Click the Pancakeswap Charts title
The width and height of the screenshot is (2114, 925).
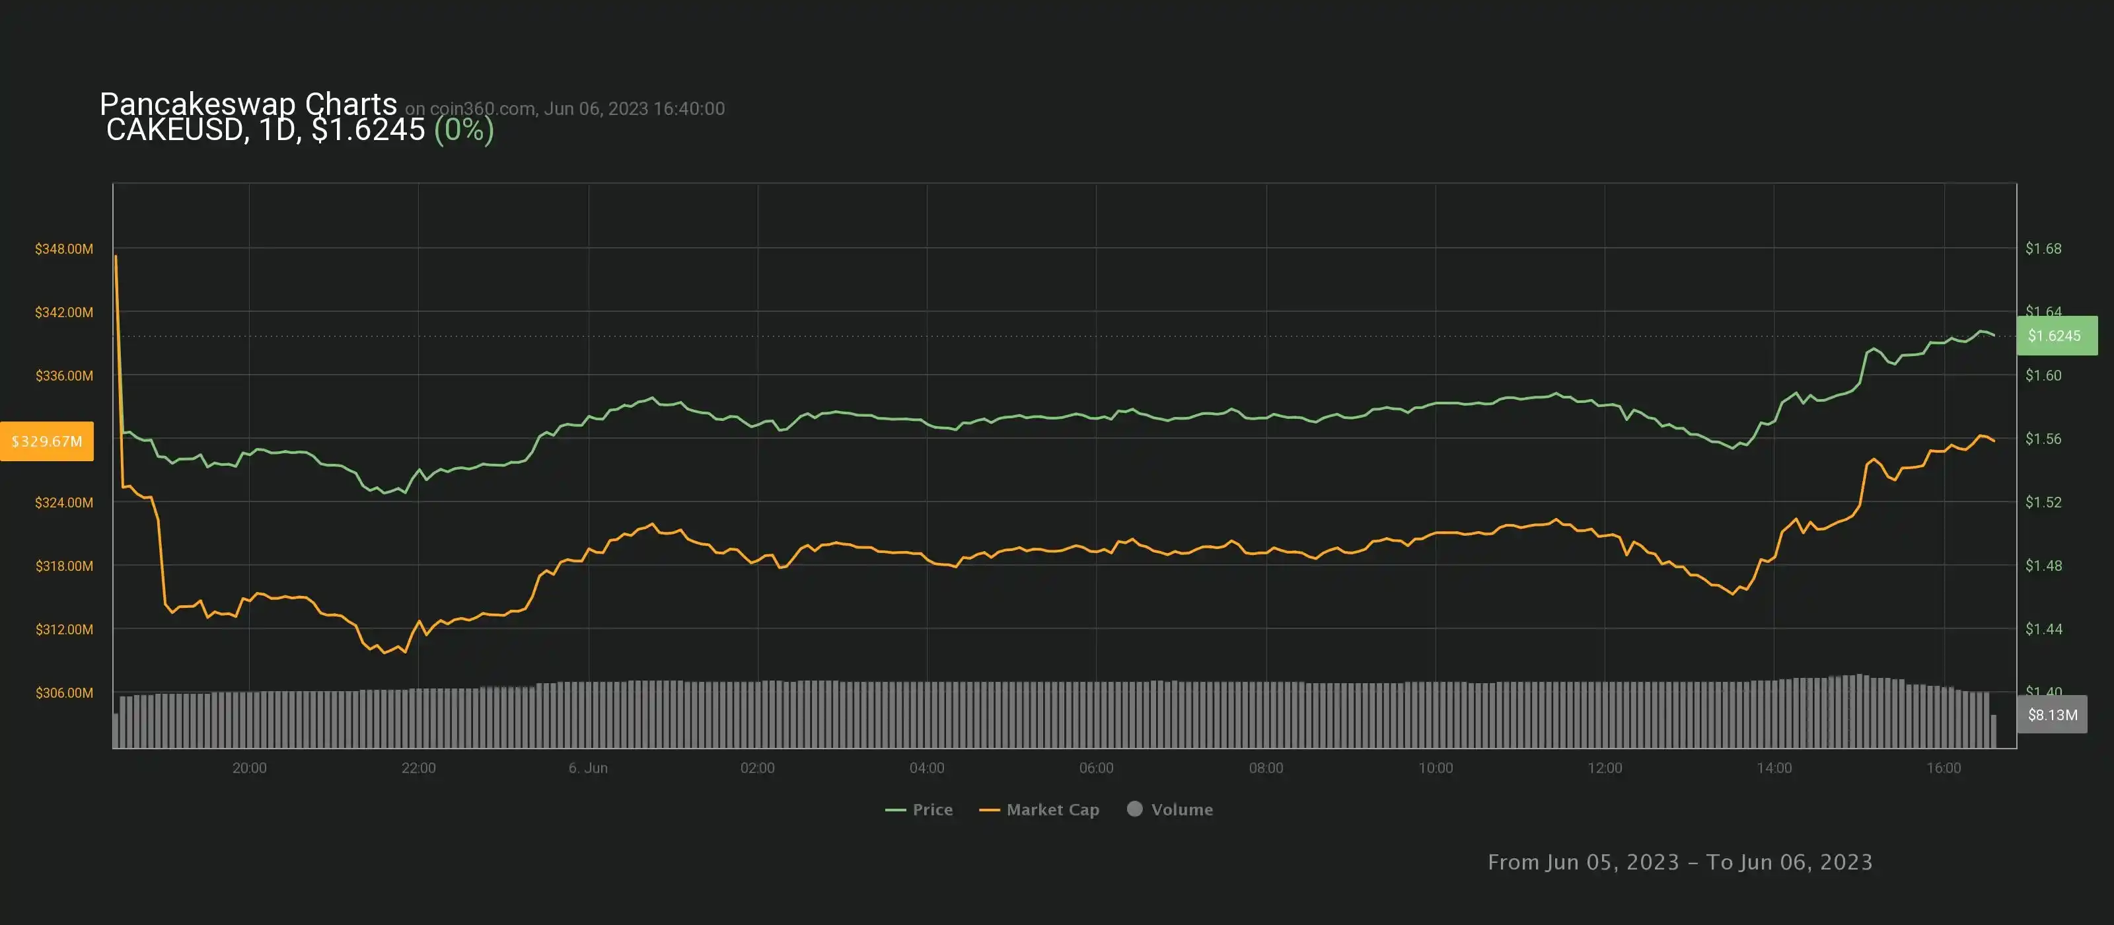pos(248,104)
